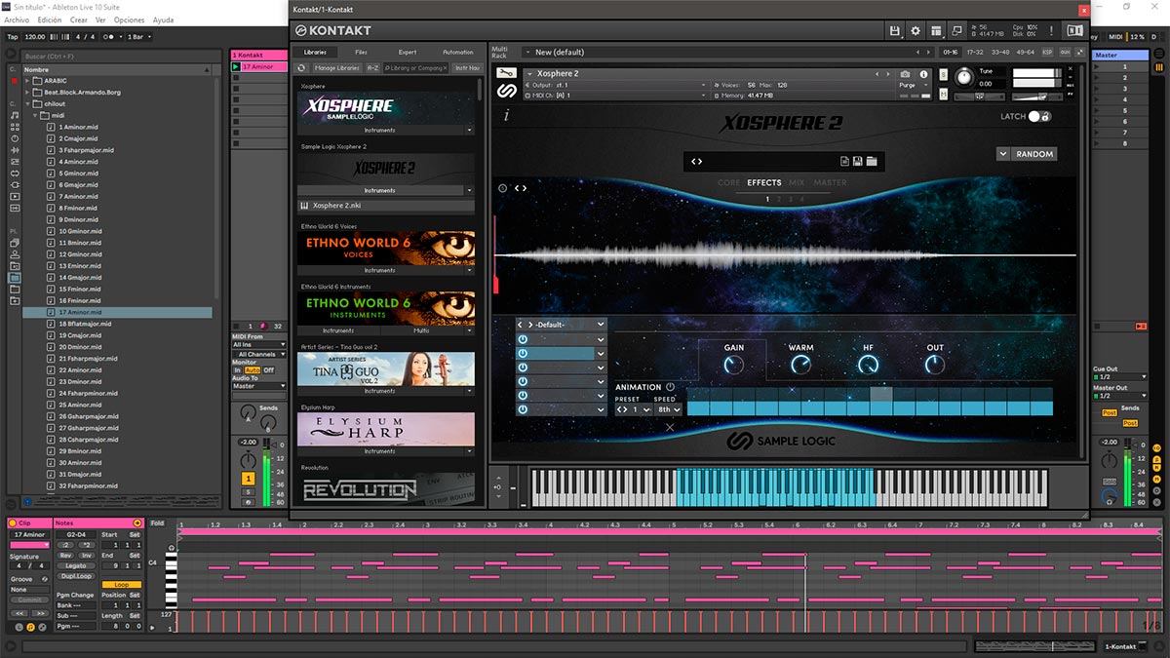
Task: Switch to the CORE tab in Xosphere
Action: pos(728,182)
